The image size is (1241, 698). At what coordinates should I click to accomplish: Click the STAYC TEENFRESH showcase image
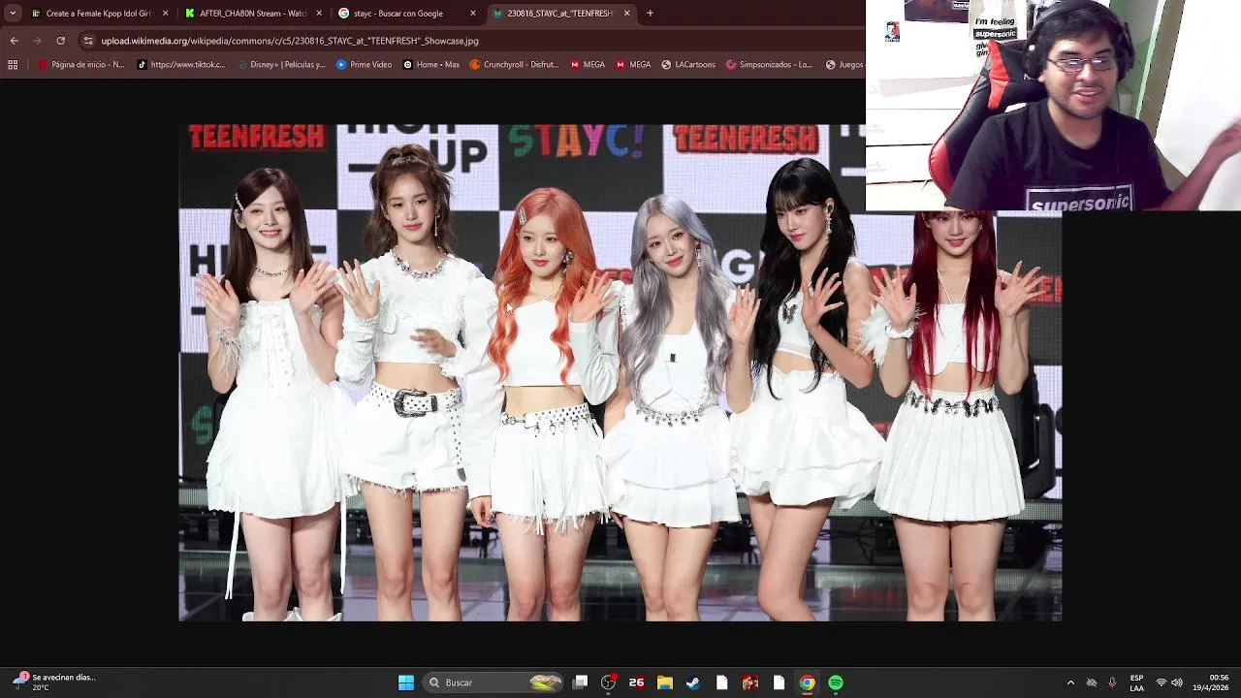coord(620,372)
